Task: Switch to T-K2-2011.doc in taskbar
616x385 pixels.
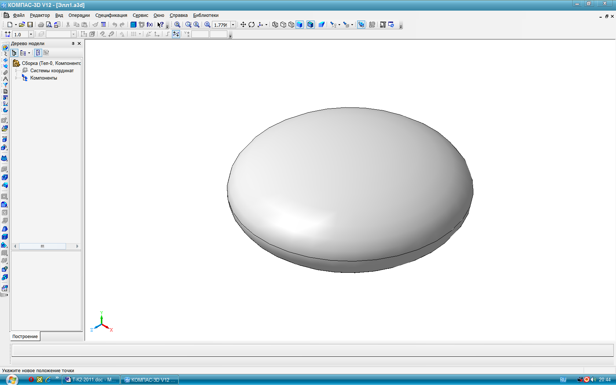Action: [91, 379]
